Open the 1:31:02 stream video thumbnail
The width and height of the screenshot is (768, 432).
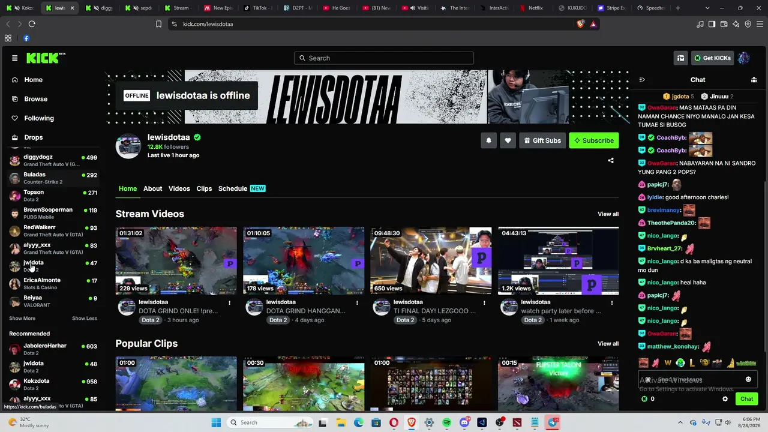(176, 260)
